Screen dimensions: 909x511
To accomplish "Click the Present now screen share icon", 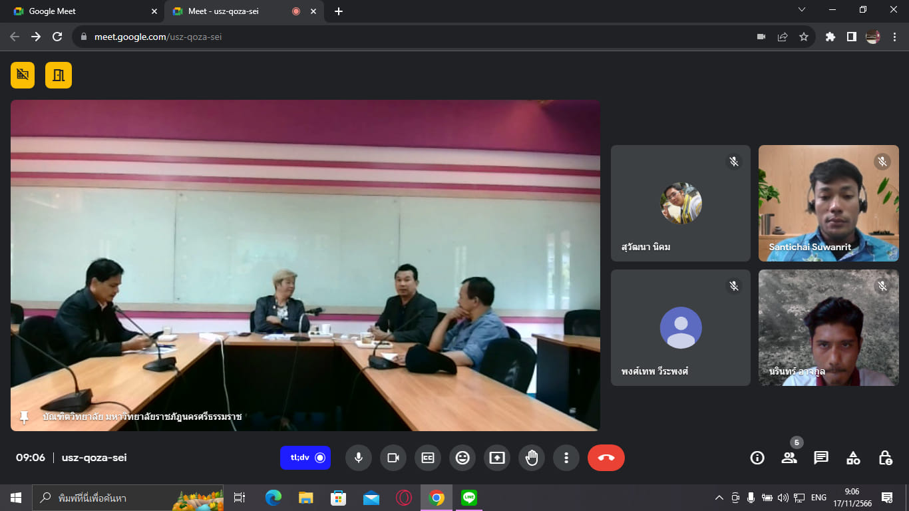I will (x=497, y=458).
